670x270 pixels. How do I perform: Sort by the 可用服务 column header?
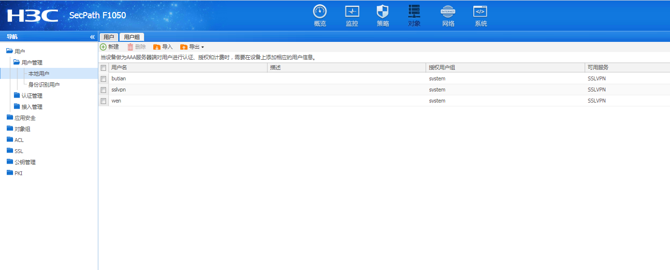(x=628, y=67)
